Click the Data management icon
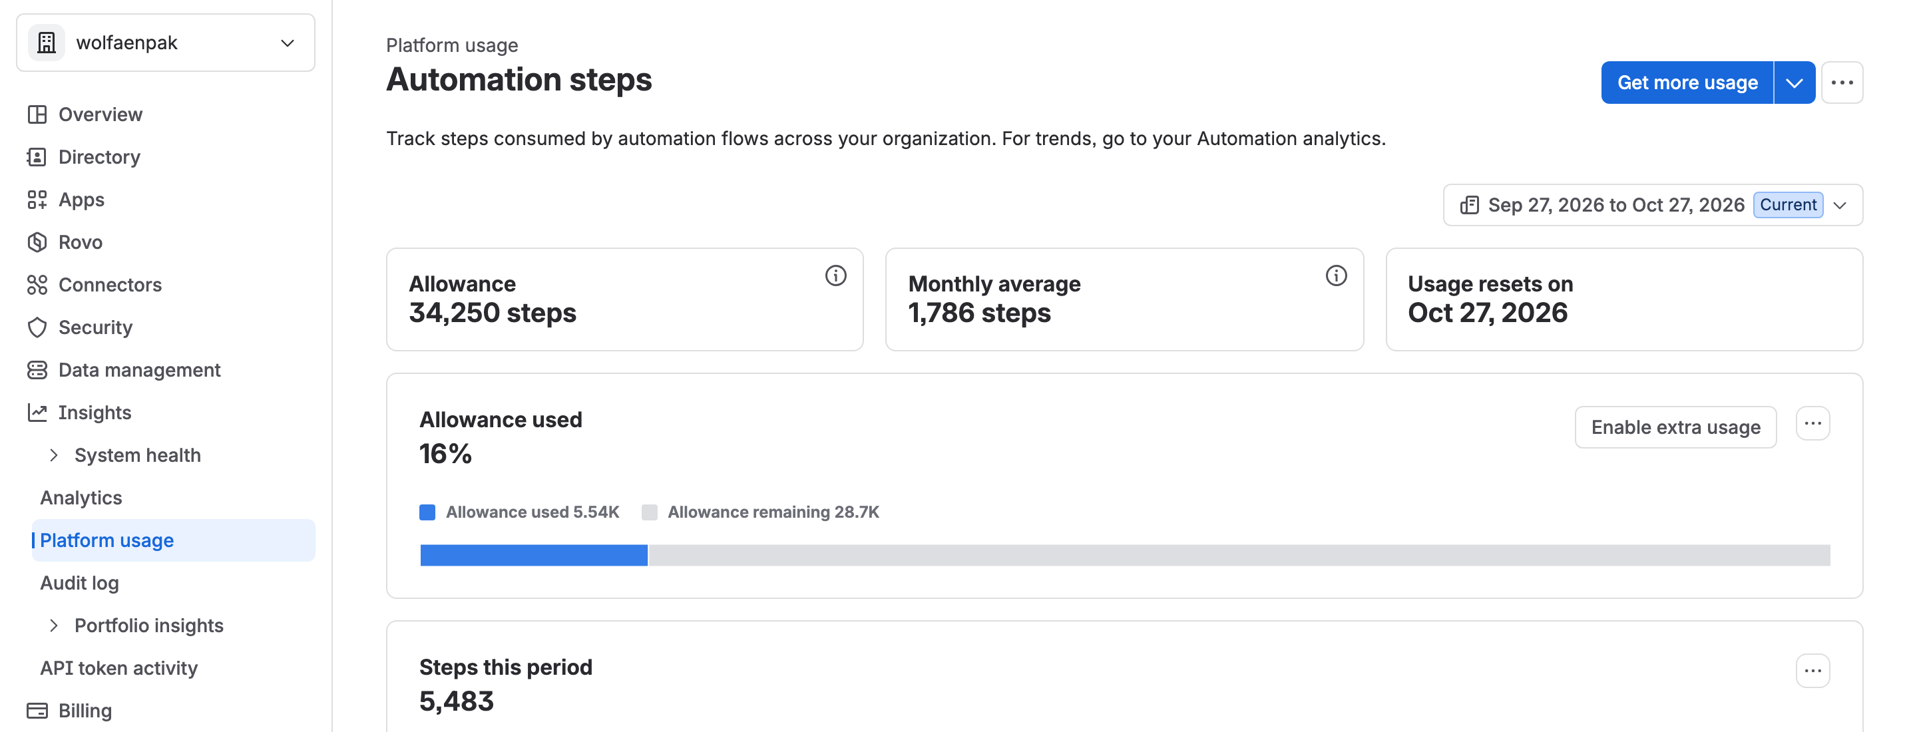The height and width of the screenshot is (732, 1917). pos(37,370)
